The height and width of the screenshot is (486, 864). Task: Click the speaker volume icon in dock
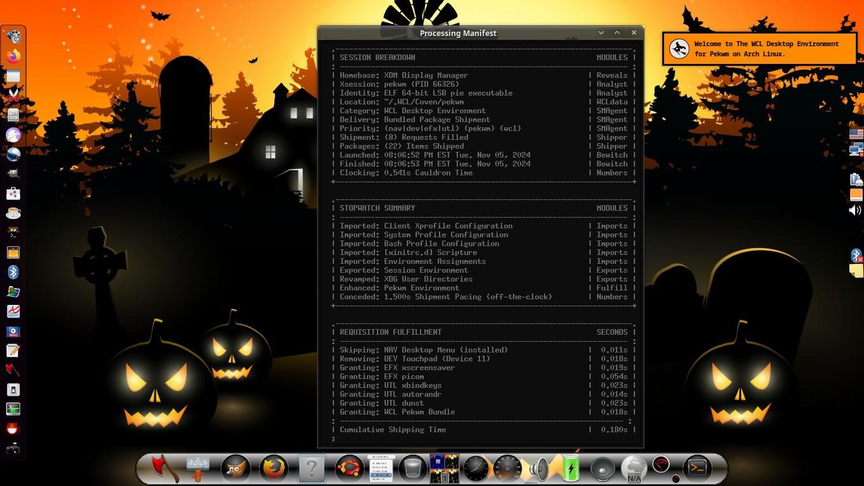click(539, 469)
